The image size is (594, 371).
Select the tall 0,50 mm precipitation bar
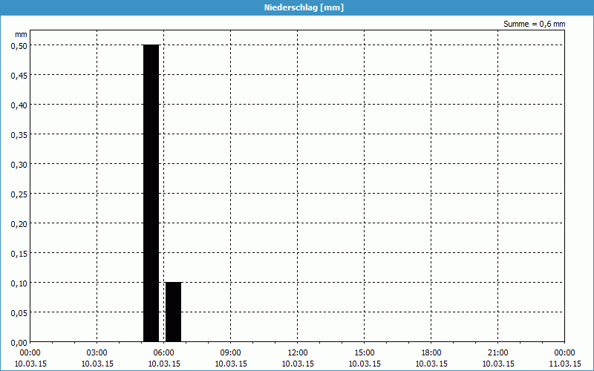tap(151, 193)
